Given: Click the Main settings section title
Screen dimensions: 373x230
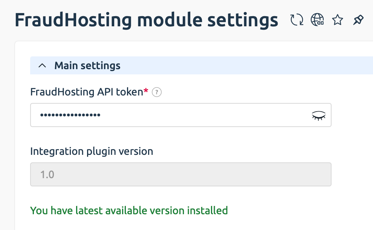Looking at the screenshot, I should coord(87,65).
